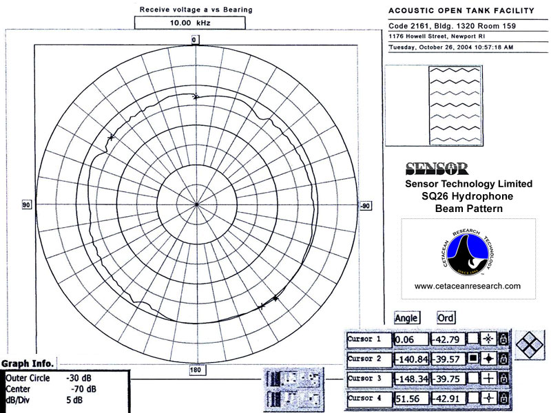Open lower scale legend format button
This screenshot has width=551, height=413.
(x=309, y=399)
